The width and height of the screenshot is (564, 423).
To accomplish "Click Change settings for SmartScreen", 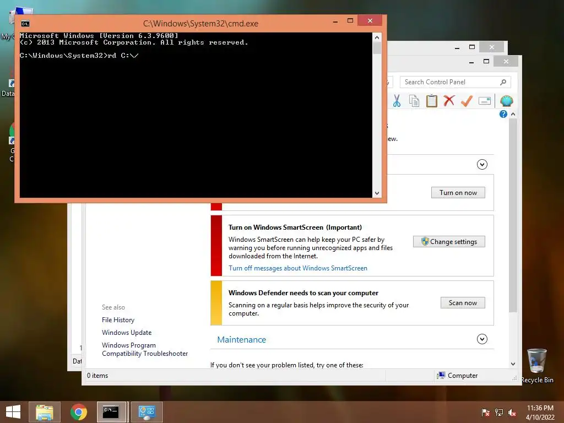I will click(x=449, y=242).
